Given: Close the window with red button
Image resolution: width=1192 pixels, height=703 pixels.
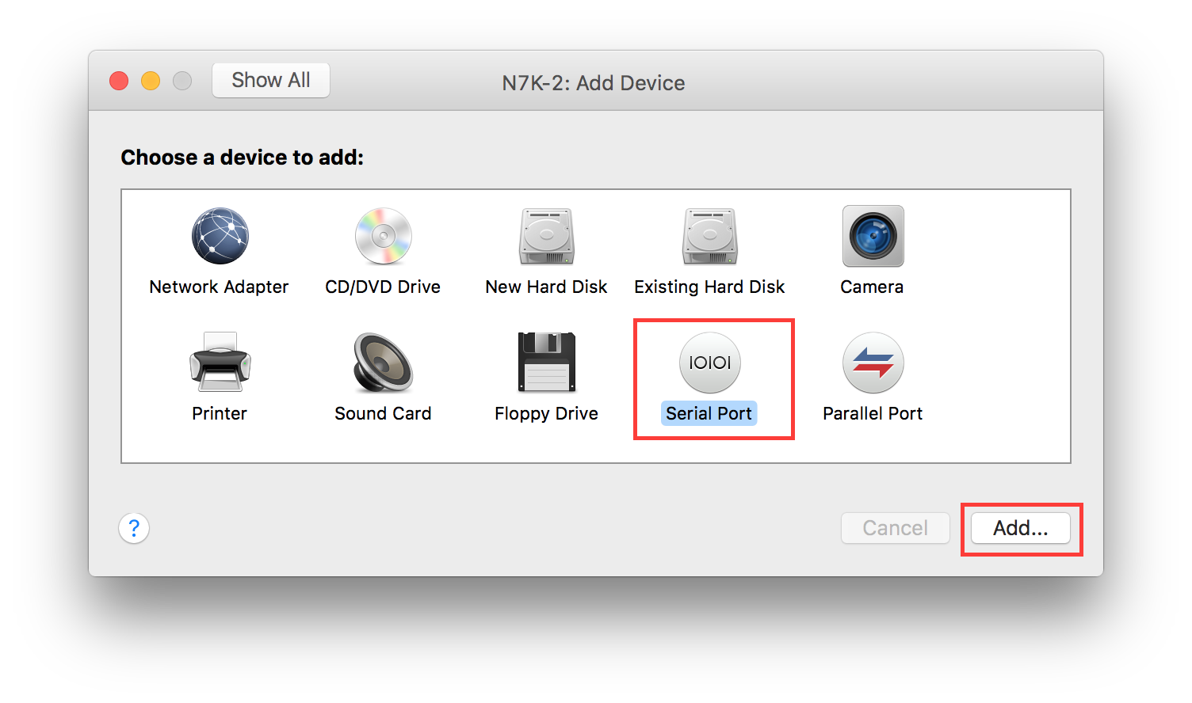Looking at the screenshot, I should click(119, 81).
